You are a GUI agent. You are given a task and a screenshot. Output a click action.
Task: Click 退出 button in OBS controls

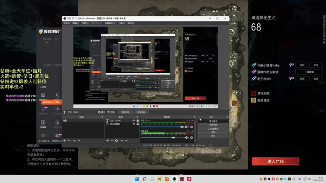(x=213, y=136)
